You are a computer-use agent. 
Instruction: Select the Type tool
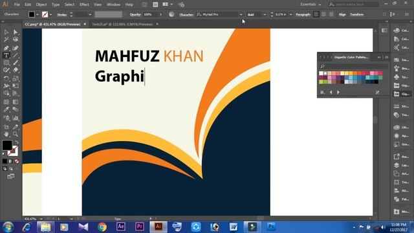click(x=6, y=55)
